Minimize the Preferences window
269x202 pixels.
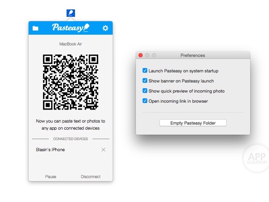coord(147,55)
